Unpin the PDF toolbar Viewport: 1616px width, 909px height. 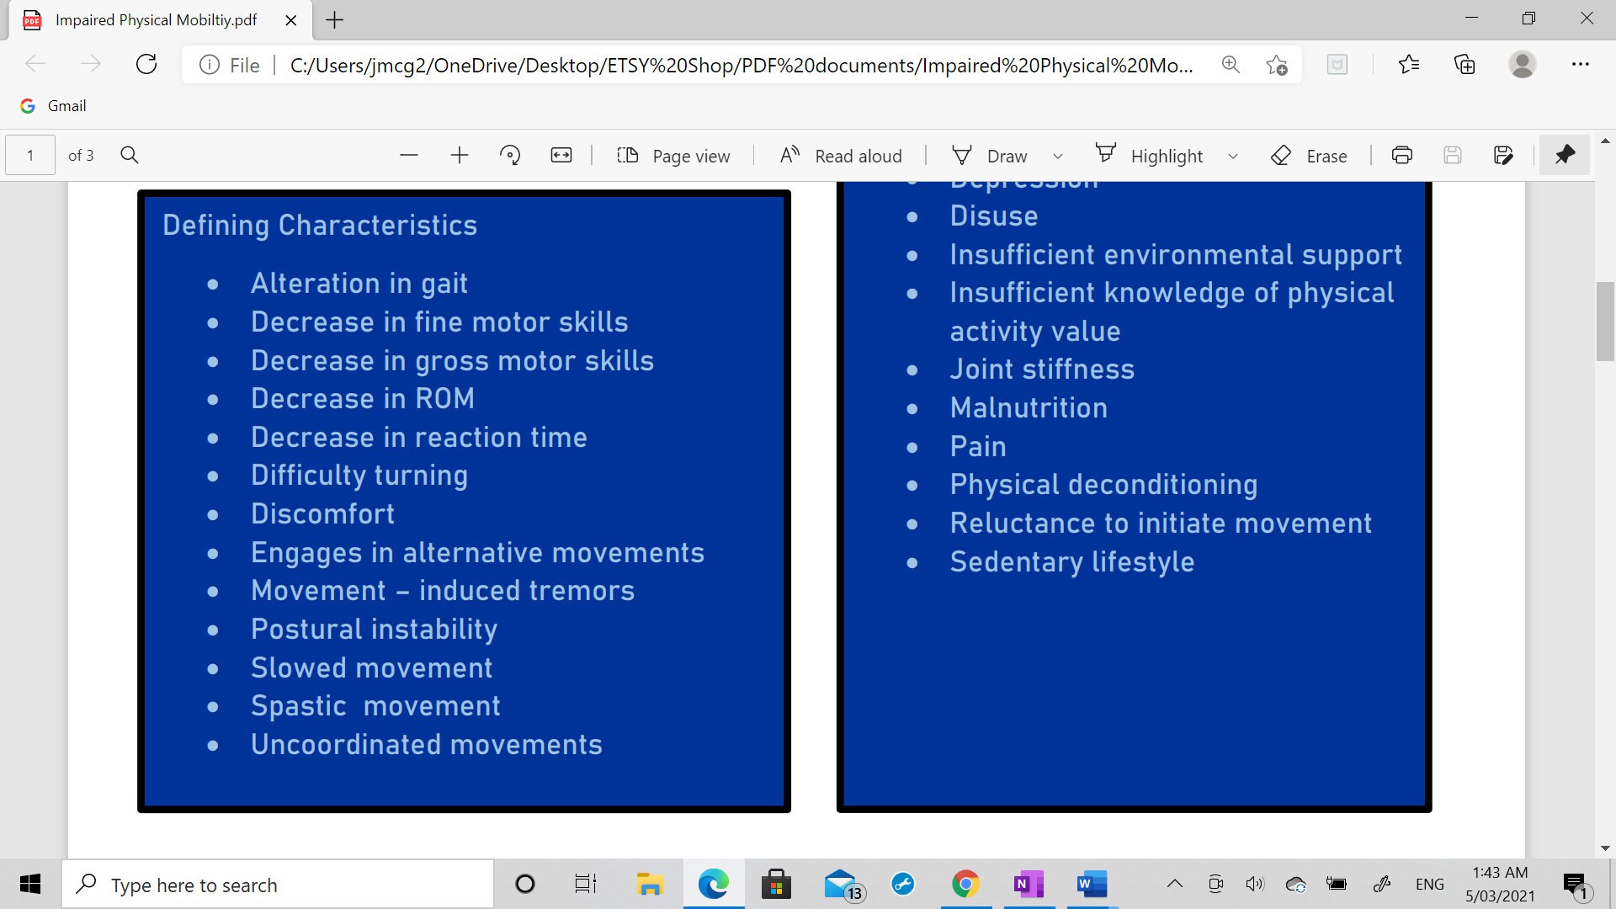click(x=1565, y=155)
